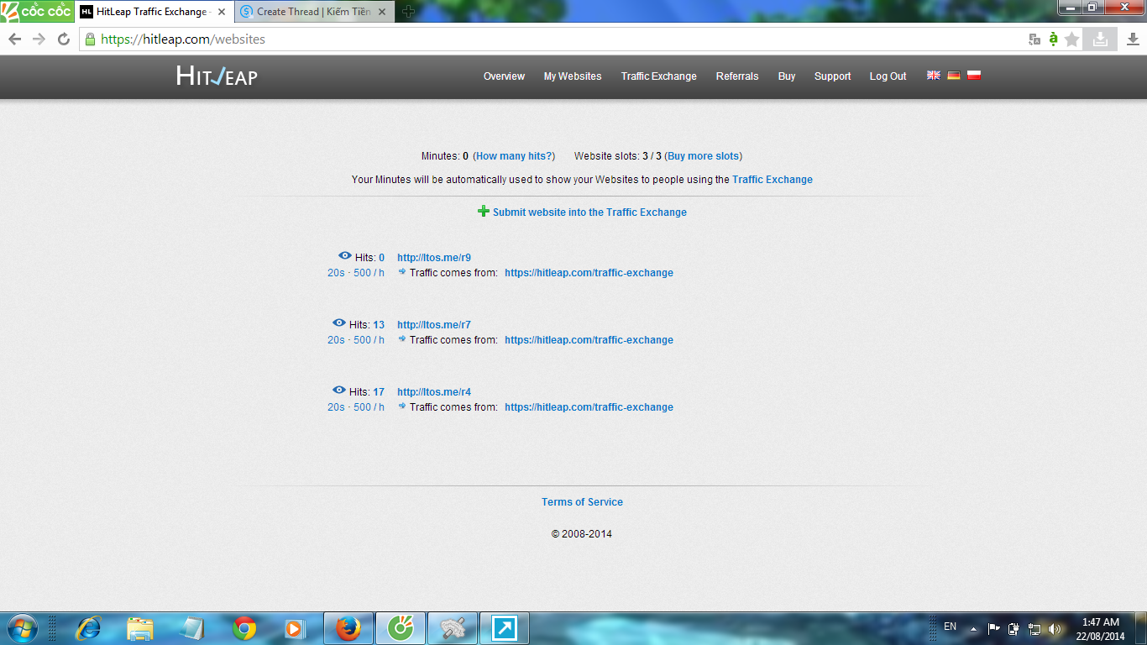1147x645 pixels.
Task: Open the Support page
Action: 833,76
